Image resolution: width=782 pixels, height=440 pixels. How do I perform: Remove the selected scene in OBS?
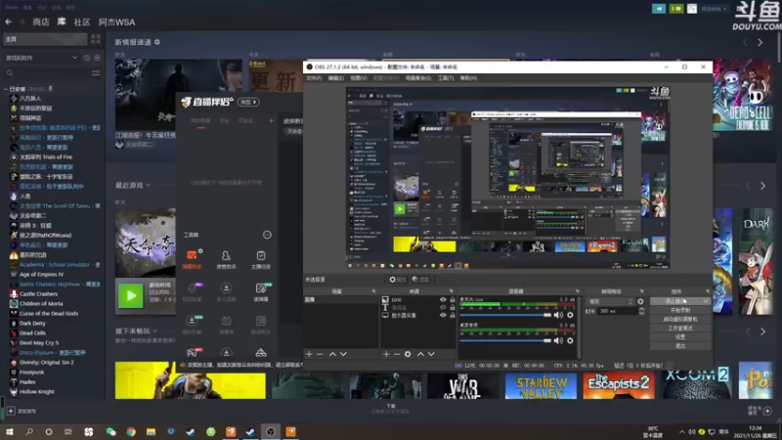(x=320, y=354)
